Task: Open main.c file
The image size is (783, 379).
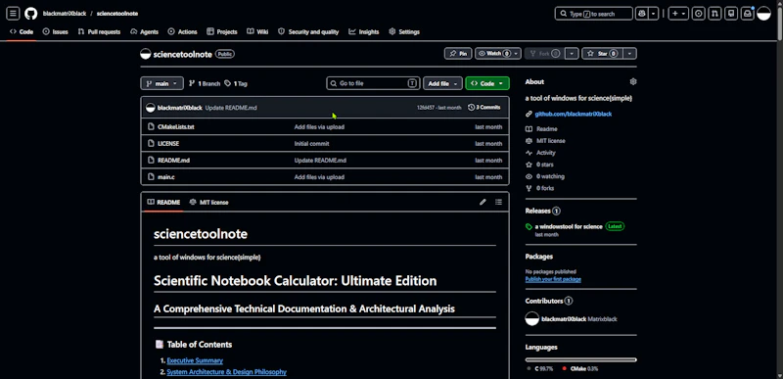Action: click(166, 176)
